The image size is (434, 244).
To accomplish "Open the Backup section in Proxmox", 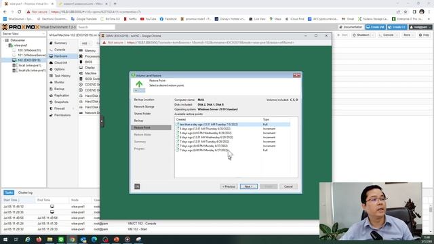I will coord(59,89).
